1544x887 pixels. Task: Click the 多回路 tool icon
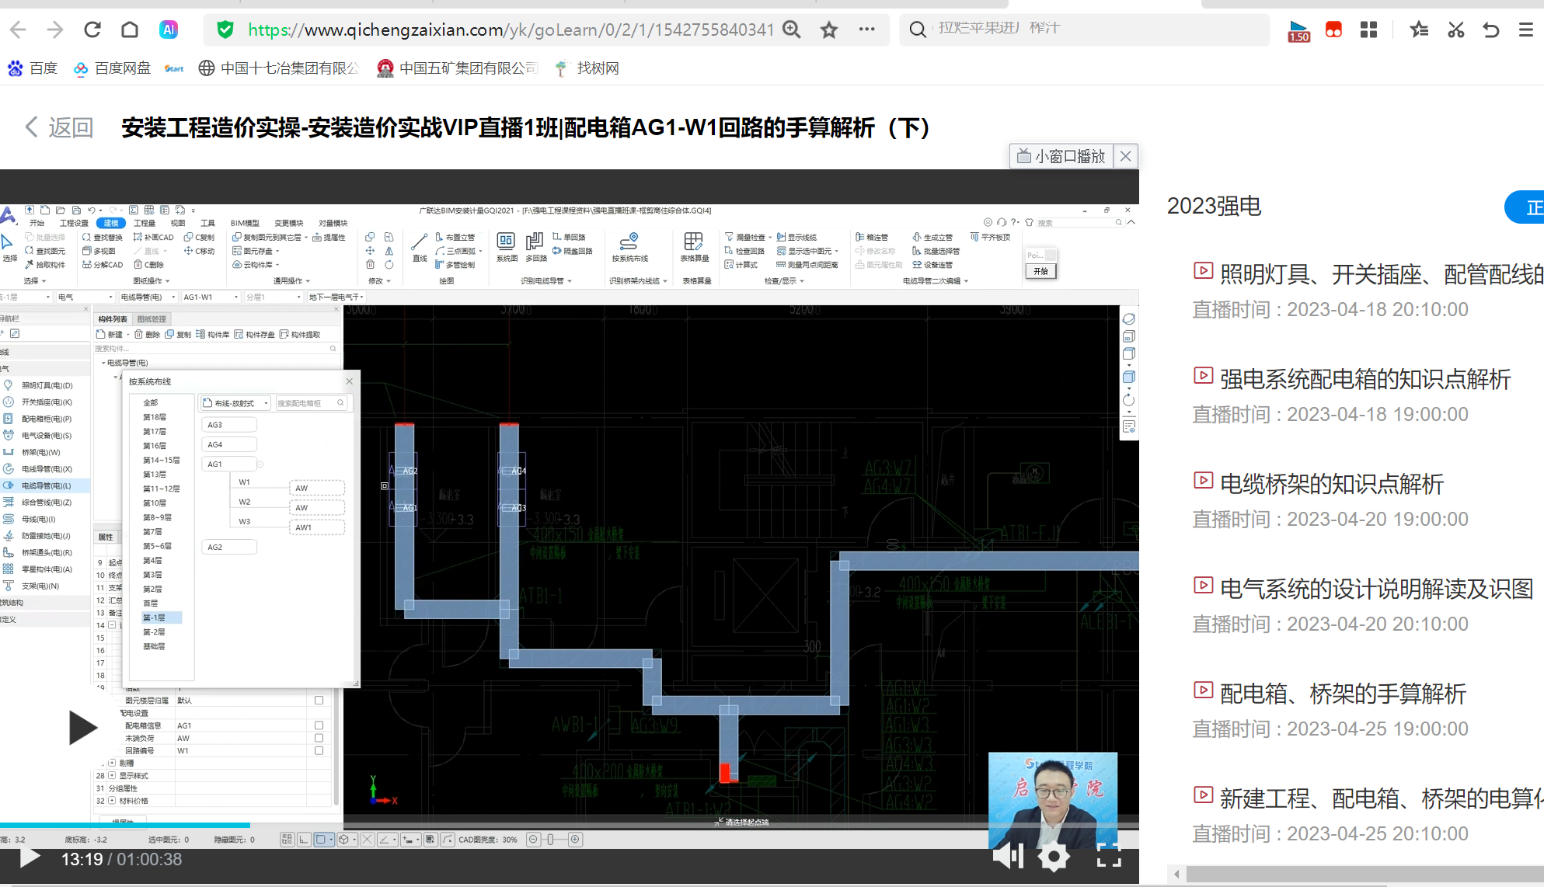[535, 248]
